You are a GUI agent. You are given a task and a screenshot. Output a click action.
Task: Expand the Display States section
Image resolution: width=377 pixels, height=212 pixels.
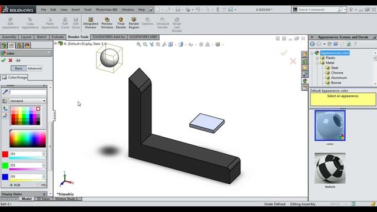click(x=44, y=194)
